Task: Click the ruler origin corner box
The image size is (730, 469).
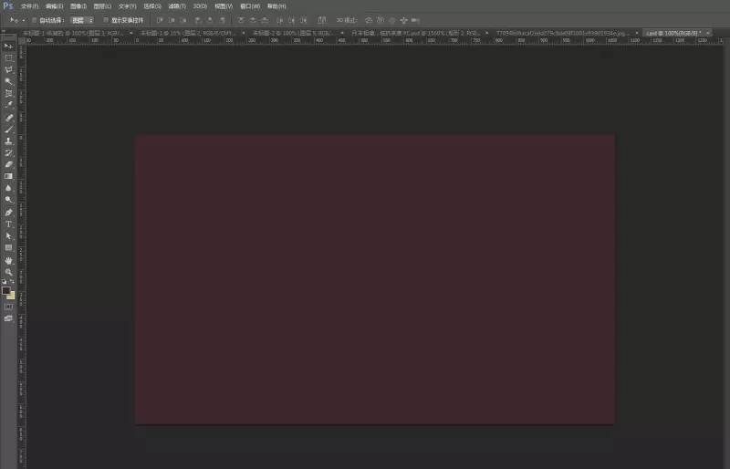Action: [22, 40]
